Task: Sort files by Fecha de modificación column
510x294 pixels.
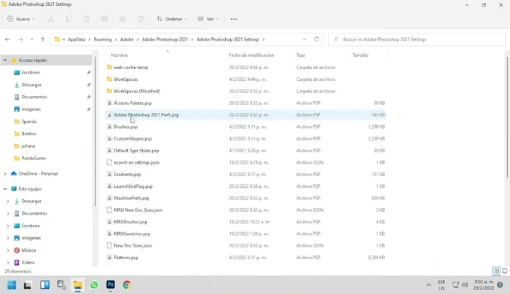Action: pyautogui.click(x=251, y=55)
